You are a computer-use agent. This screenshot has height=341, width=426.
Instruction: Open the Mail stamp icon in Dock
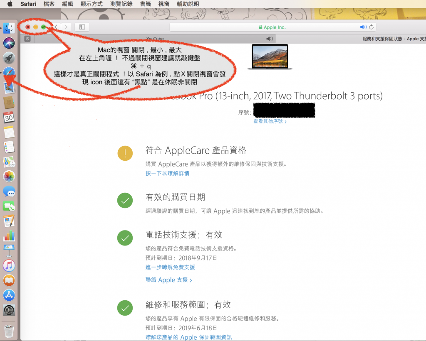[9, 88]
